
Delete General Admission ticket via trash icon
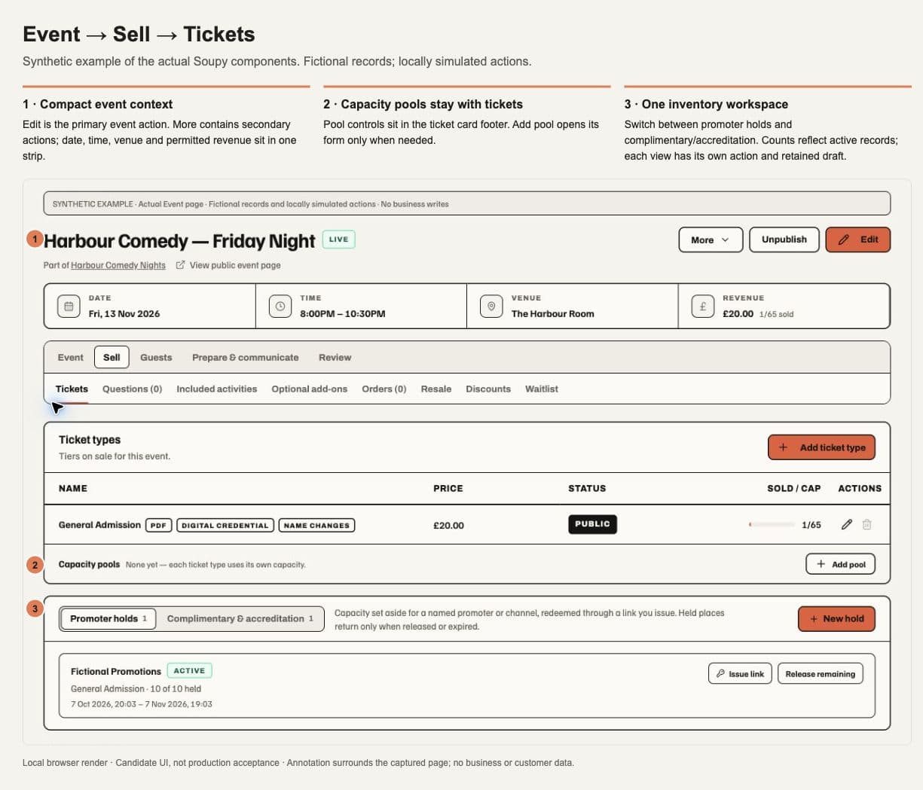(x=866, y=524)
